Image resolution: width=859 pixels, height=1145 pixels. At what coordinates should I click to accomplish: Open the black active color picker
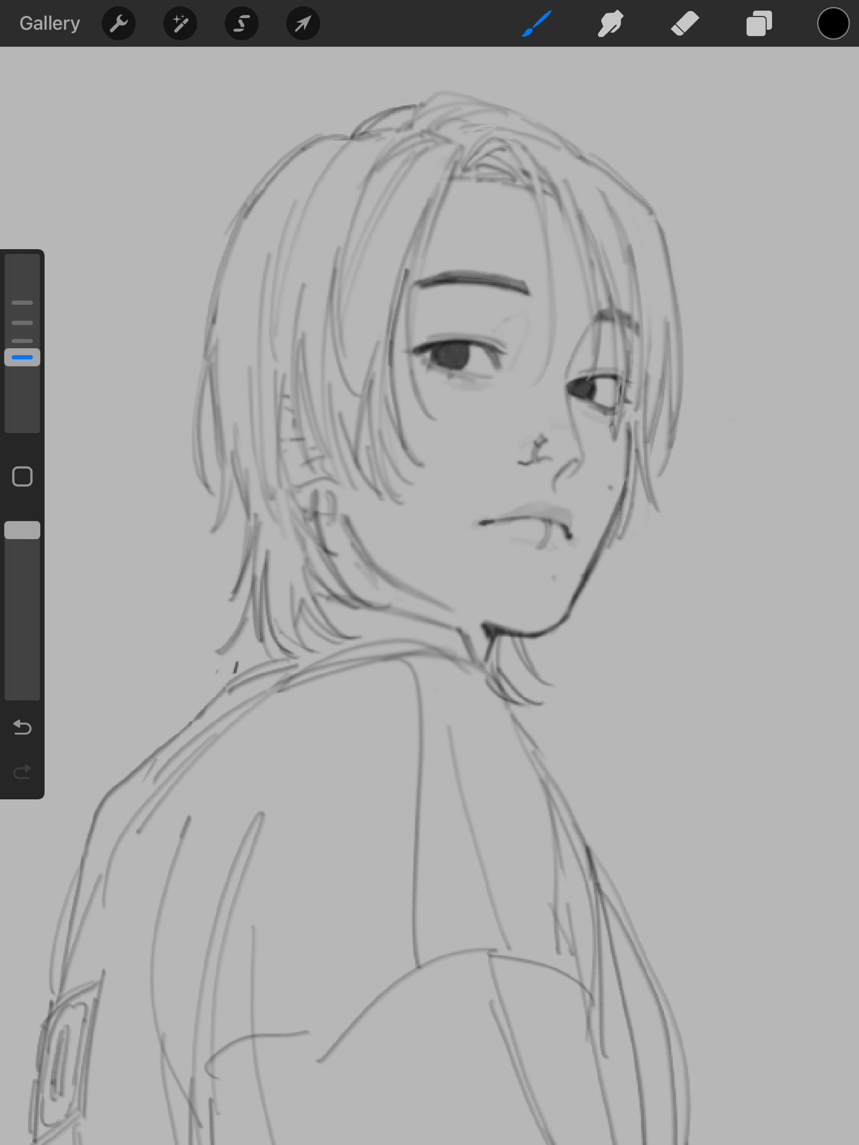[833, 23]
